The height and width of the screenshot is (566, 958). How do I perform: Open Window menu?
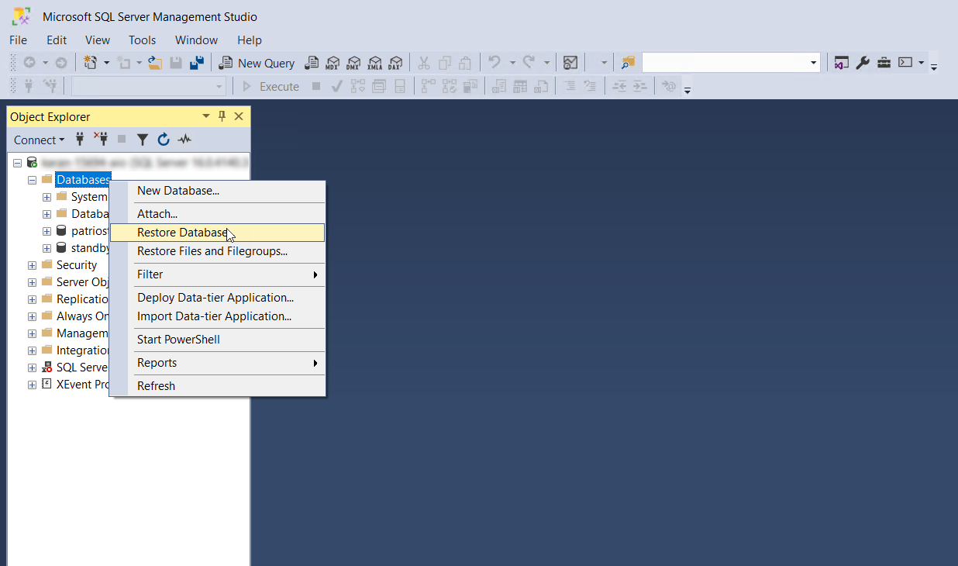click(196, 40)
